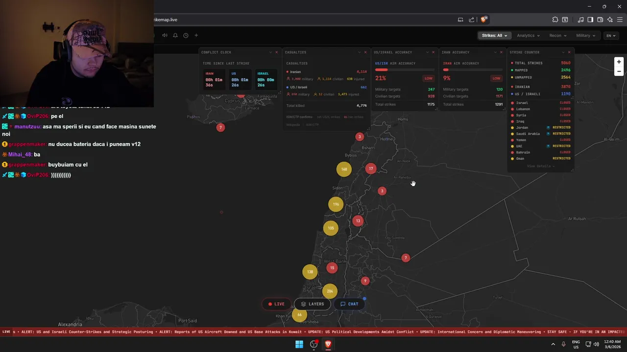Open the Leo AI sparkle icon
627x352 pixels.
pyautogui.click(x=610, y=20)
